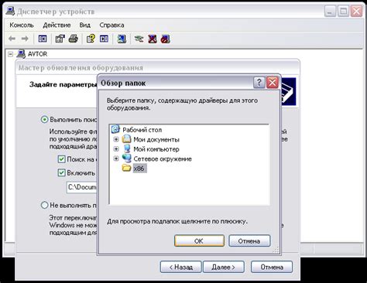Viewport: 367px width, 283px height.
Task: Click the Мои документы folder icon
Action: (x=126, y=139)
